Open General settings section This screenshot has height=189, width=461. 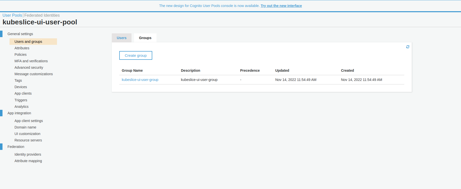(x=20, y=34)
